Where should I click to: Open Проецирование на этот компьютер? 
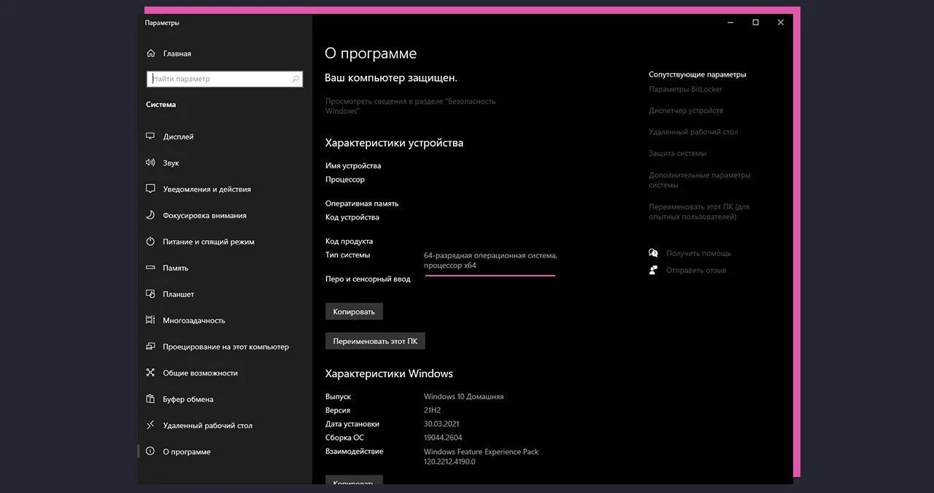[x=225, y=346]
